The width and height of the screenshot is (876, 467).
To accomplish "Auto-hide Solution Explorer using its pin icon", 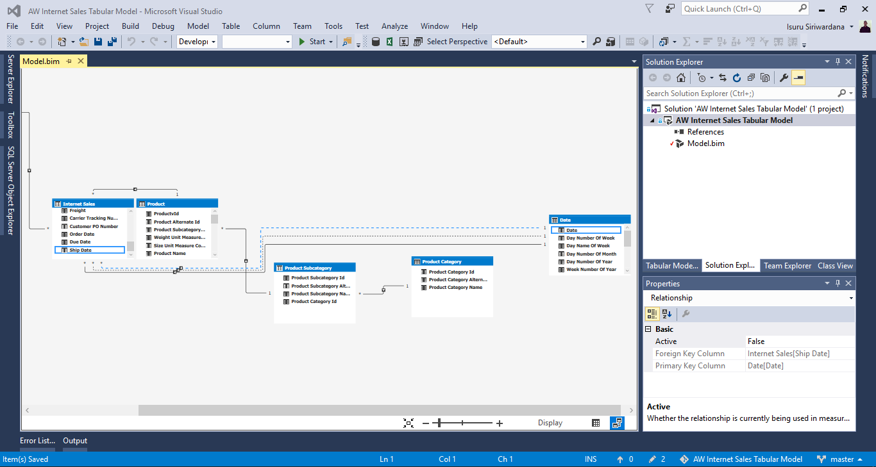I will tap(838, 61).
